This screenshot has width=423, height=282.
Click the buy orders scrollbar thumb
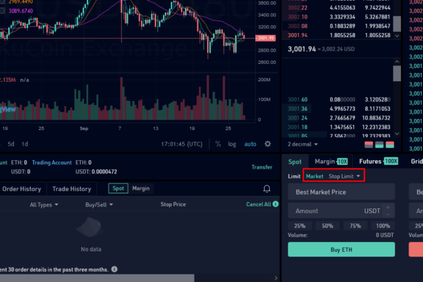click(x=397, y=73)
